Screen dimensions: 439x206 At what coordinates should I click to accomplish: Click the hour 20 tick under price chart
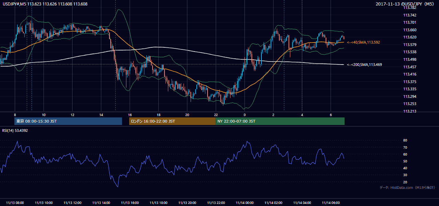pyautogui.click(x=187, y=115)
